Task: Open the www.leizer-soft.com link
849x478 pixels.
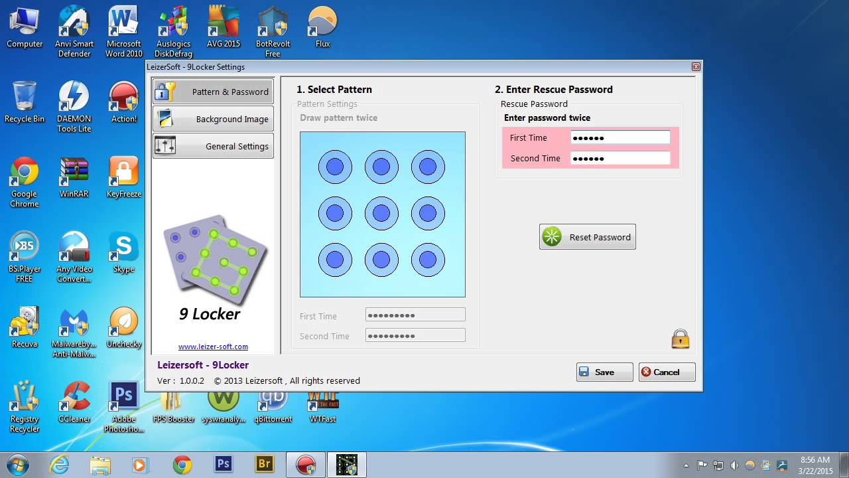Action: click(x=213, y=347)
